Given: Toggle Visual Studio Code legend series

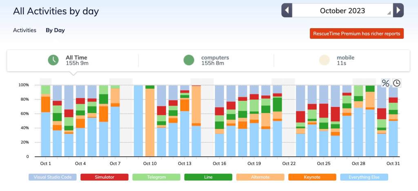Looking at the screenshot, I should click(x=52, y=177).
